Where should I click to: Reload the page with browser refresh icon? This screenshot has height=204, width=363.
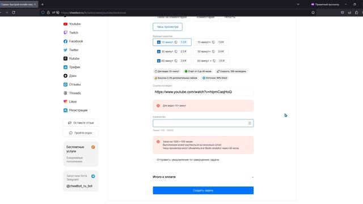tap(14, 12)
